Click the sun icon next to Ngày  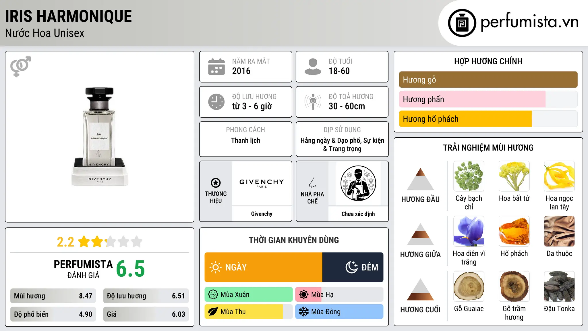(x=216, y=267)
